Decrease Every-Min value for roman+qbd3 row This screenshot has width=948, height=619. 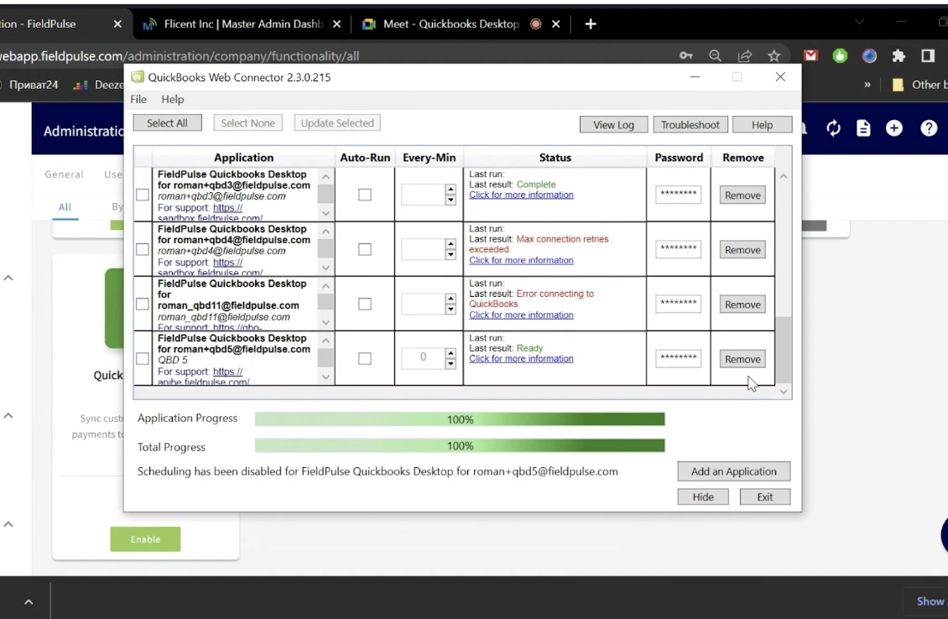click(451, 200)
